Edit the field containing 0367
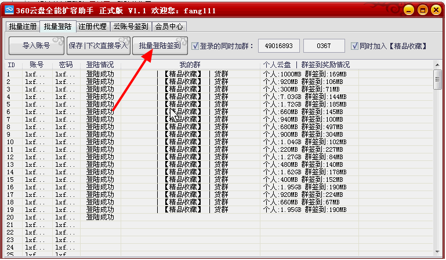The width and height of the screenshot is (446, 260). pos(324,46)
